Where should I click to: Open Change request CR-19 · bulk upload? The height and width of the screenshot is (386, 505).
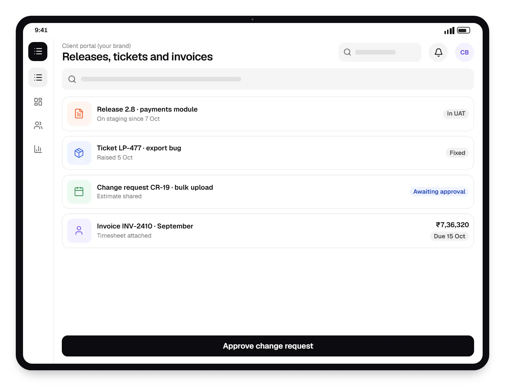pyautogui.click(x=268, y=192)
